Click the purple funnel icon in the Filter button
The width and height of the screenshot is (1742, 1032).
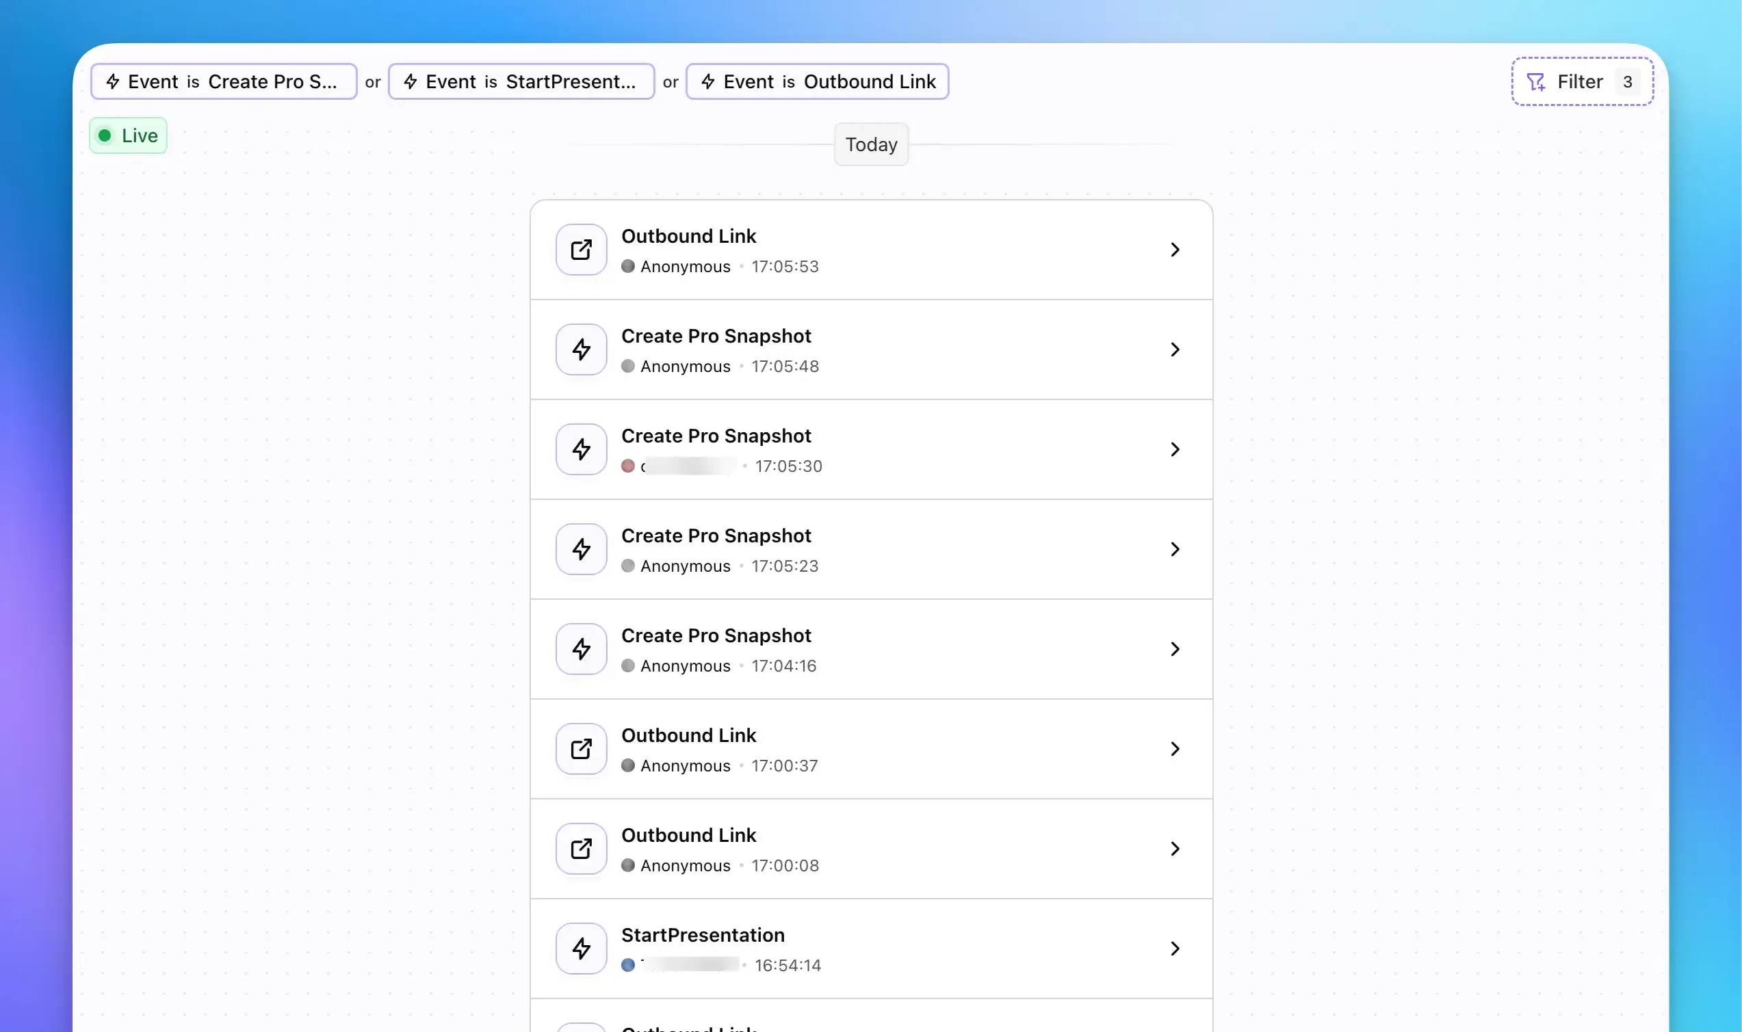[x=1536, y=81]
